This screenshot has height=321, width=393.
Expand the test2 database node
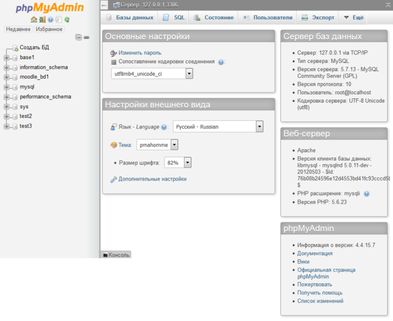6,116
